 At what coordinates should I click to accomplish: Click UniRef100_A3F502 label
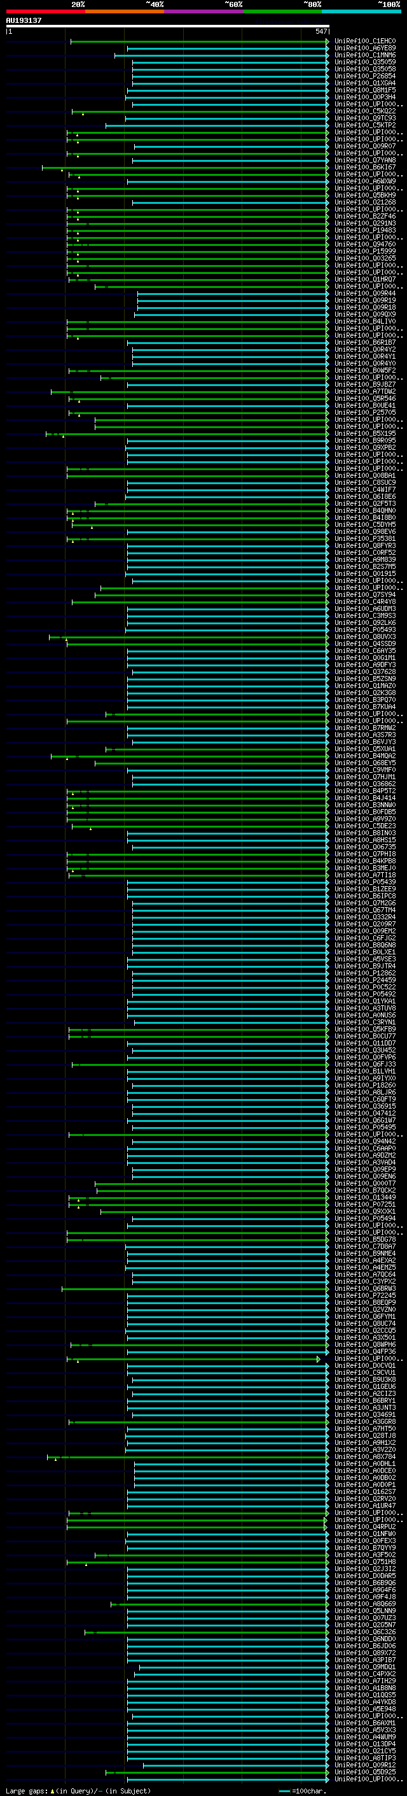[x=365, y=1555]
